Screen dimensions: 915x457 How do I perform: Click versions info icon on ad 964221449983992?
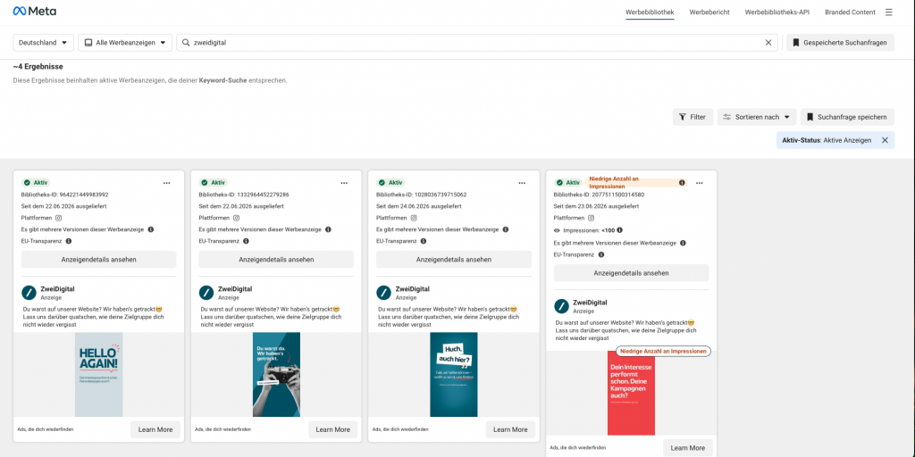pos(150,229)
